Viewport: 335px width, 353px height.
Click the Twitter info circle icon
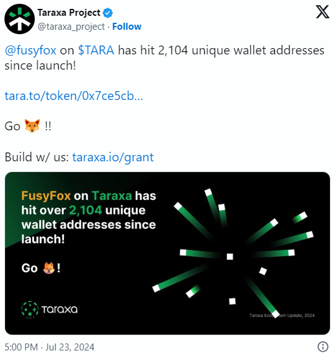pyautogui.click(x=322, y=346)
